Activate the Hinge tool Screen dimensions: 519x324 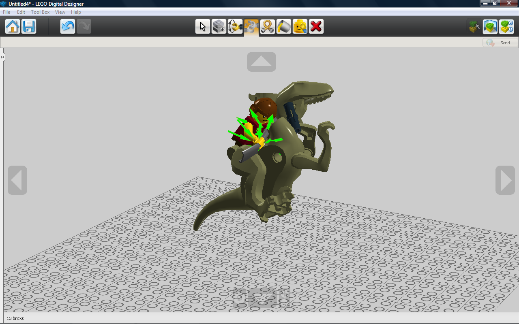pyautogui.click(x=235, y=27)
